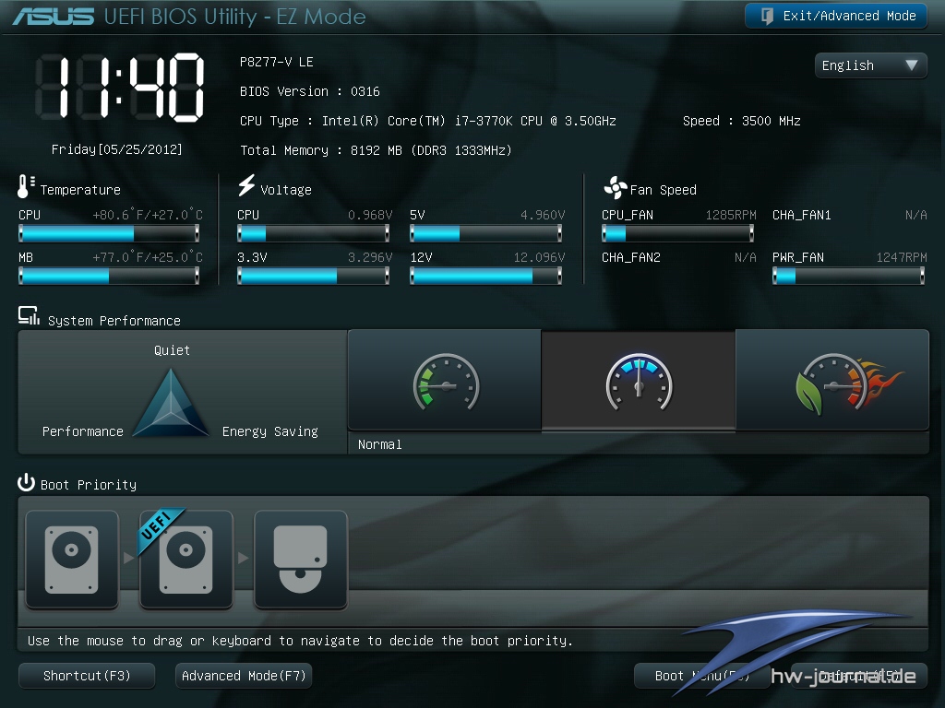
Task: Click the System Performance header icon
Action: 29,317
